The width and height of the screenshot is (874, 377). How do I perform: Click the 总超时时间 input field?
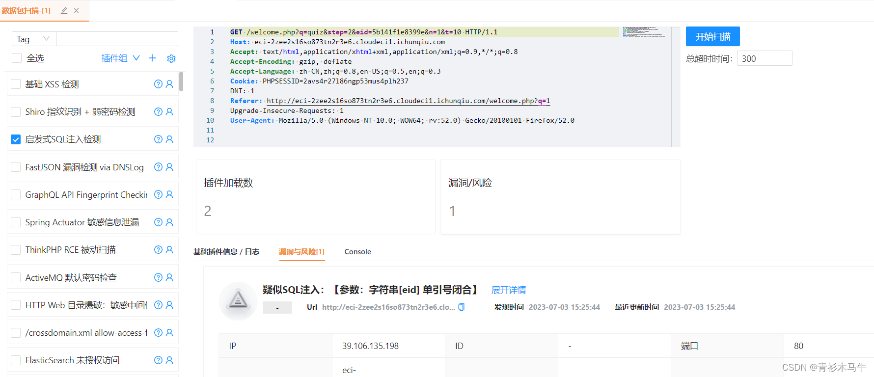(x=765, y=58)
